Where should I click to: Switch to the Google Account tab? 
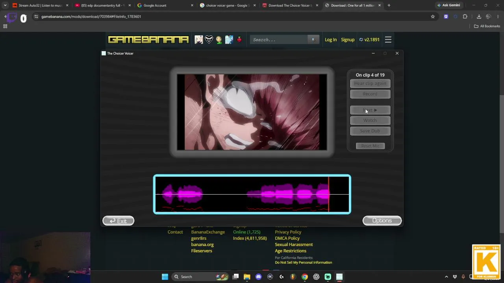click(x=165, y=6)
